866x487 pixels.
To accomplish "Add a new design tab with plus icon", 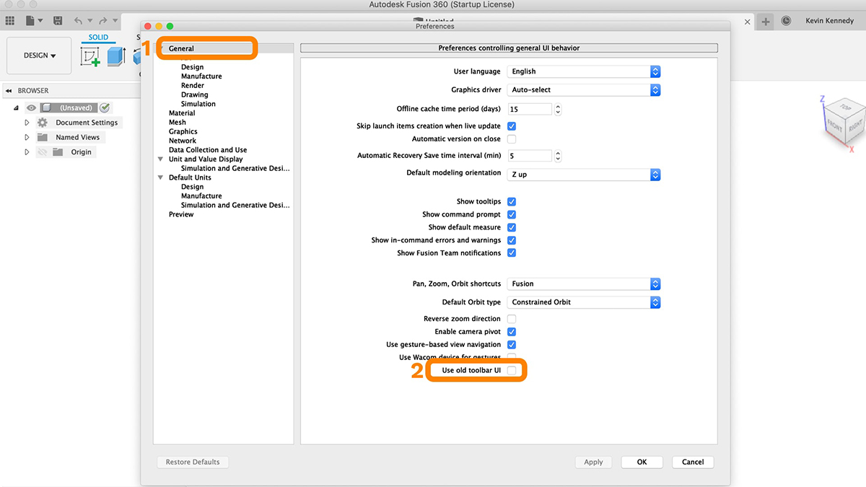I will click(x=766, y=22).
